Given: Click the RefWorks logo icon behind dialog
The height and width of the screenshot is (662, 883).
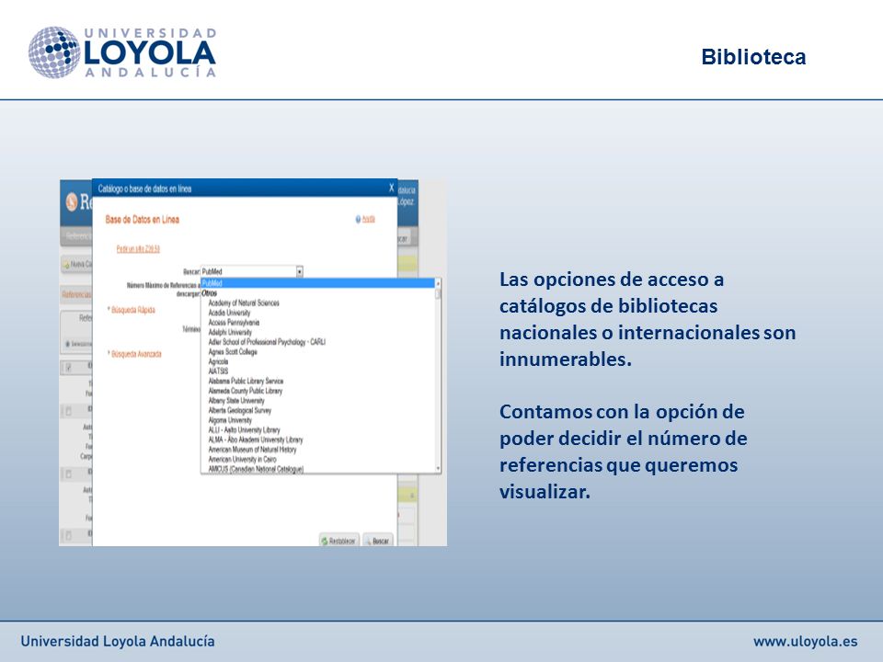Looking at the screenshot, I should tap(72, 201).
